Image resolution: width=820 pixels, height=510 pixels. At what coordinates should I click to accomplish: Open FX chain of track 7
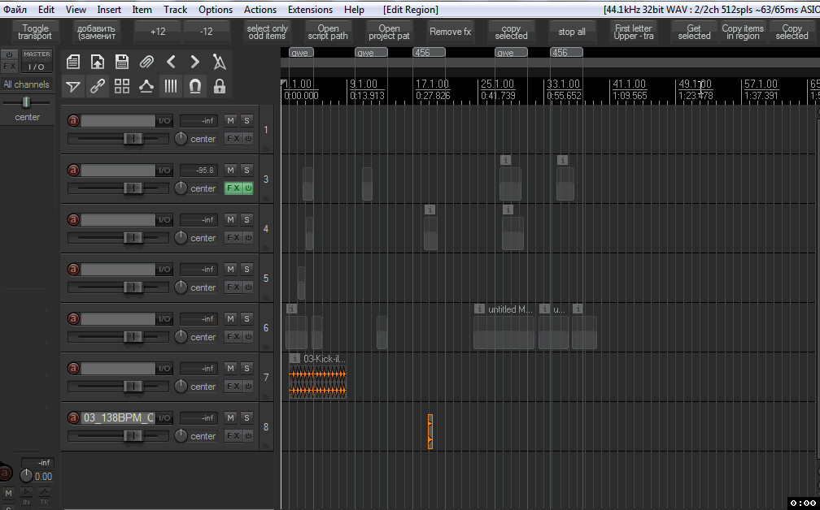point(233,387)
